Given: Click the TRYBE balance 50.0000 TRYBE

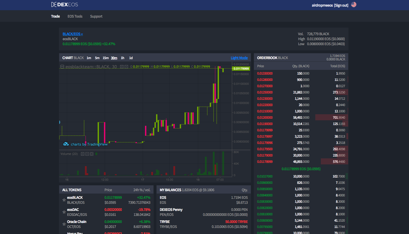Looking at the screenshot, I should tap(236, 222).
